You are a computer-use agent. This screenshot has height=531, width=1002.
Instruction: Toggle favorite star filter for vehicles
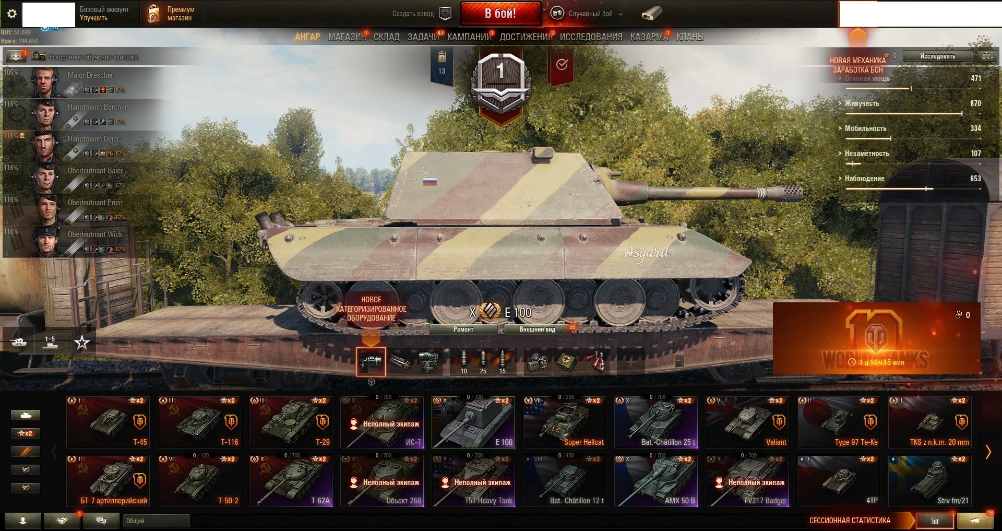[x=82, y=343]
